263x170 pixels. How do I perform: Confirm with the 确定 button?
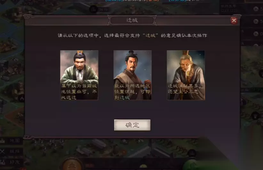pyautogui.click(x=132, y=125)
